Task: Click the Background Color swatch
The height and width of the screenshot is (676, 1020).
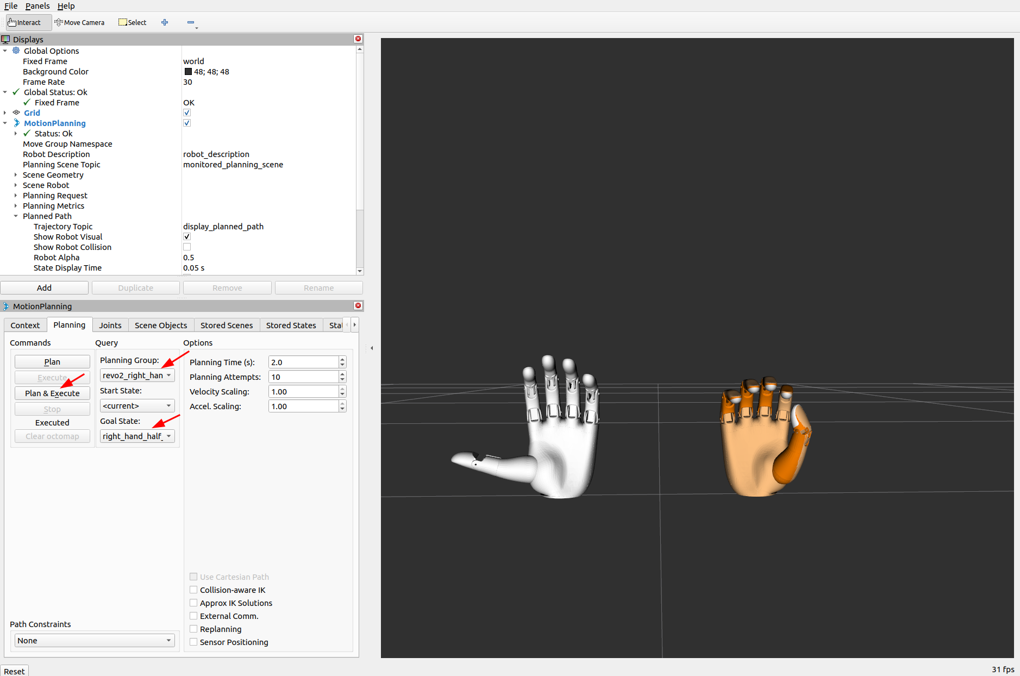Action: tap(188, 72)
